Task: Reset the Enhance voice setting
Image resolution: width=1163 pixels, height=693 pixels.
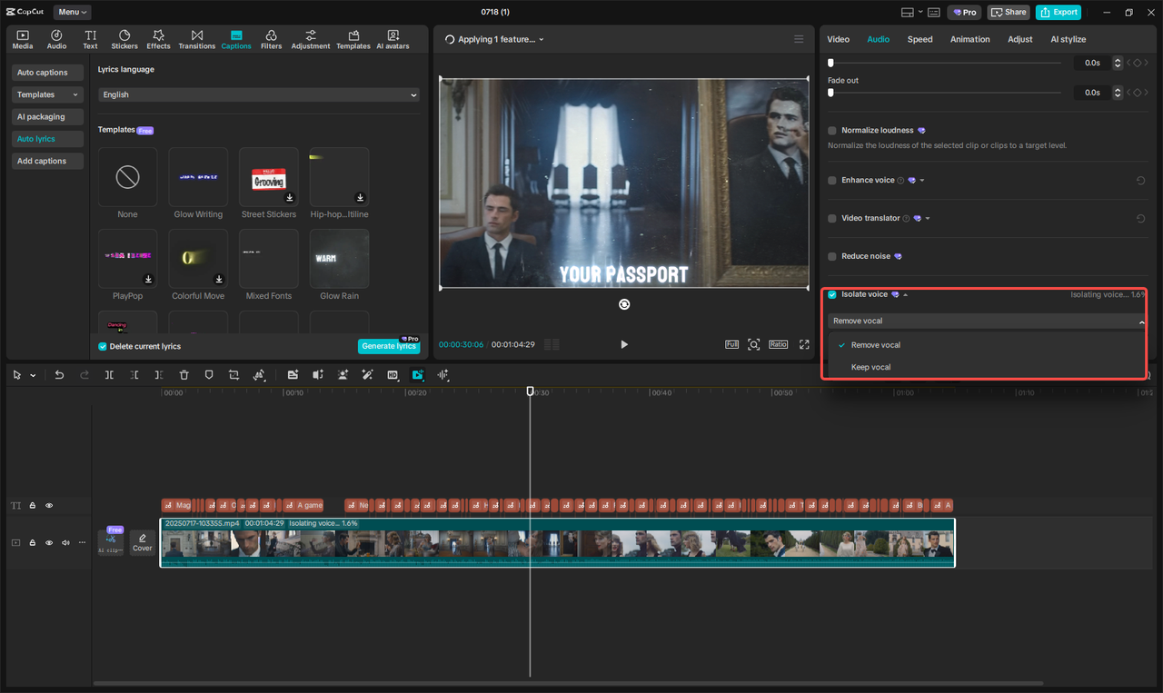Action: tap(1140, 181)
